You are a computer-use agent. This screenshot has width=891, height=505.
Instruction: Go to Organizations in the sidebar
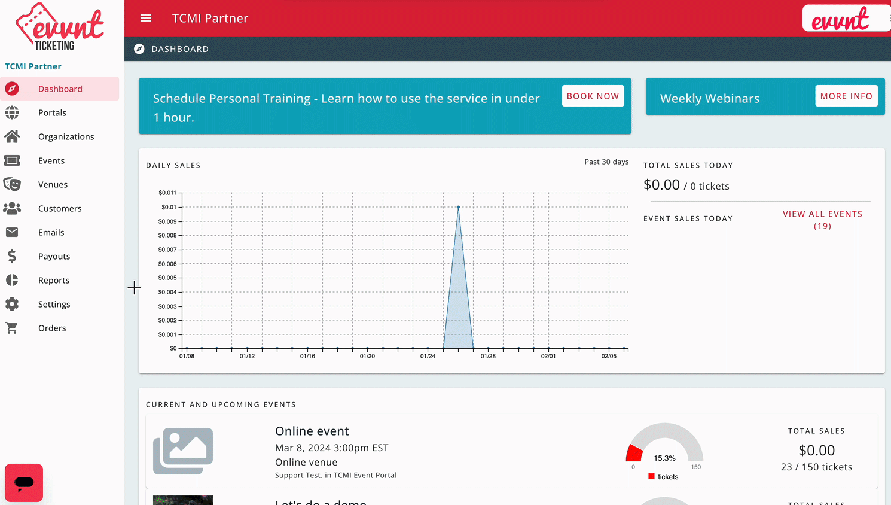tap(60, 136)
